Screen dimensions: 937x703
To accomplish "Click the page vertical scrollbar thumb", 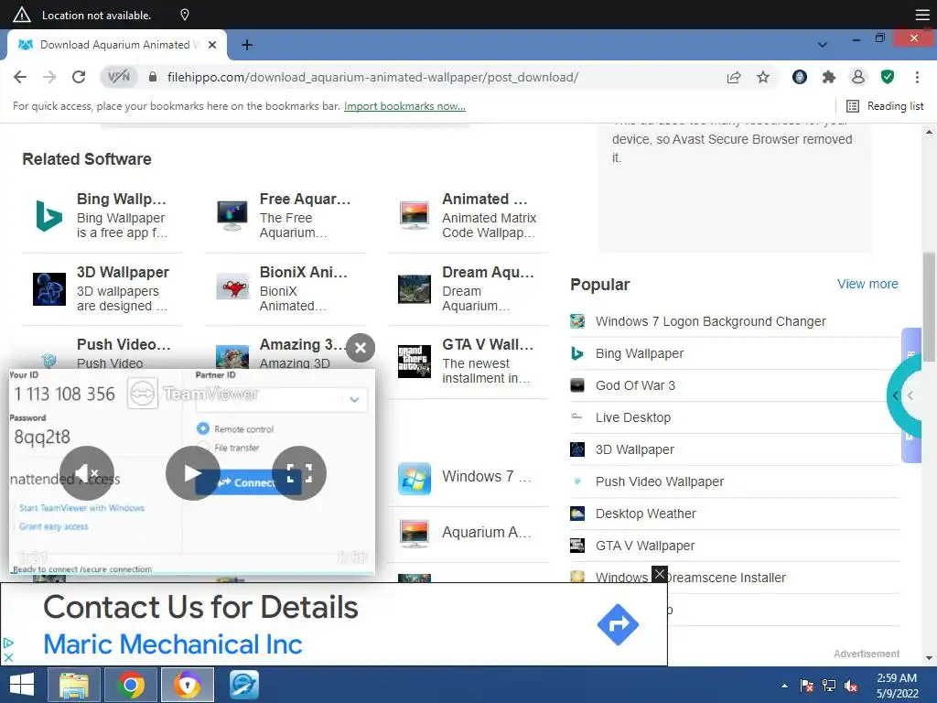I will click(x=930, y=308).
